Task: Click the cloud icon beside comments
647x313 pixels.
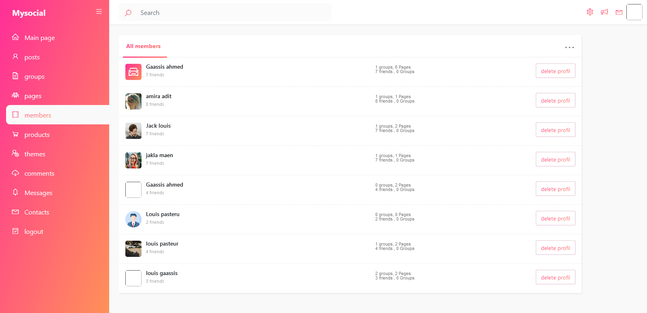Action: [15, 173]
